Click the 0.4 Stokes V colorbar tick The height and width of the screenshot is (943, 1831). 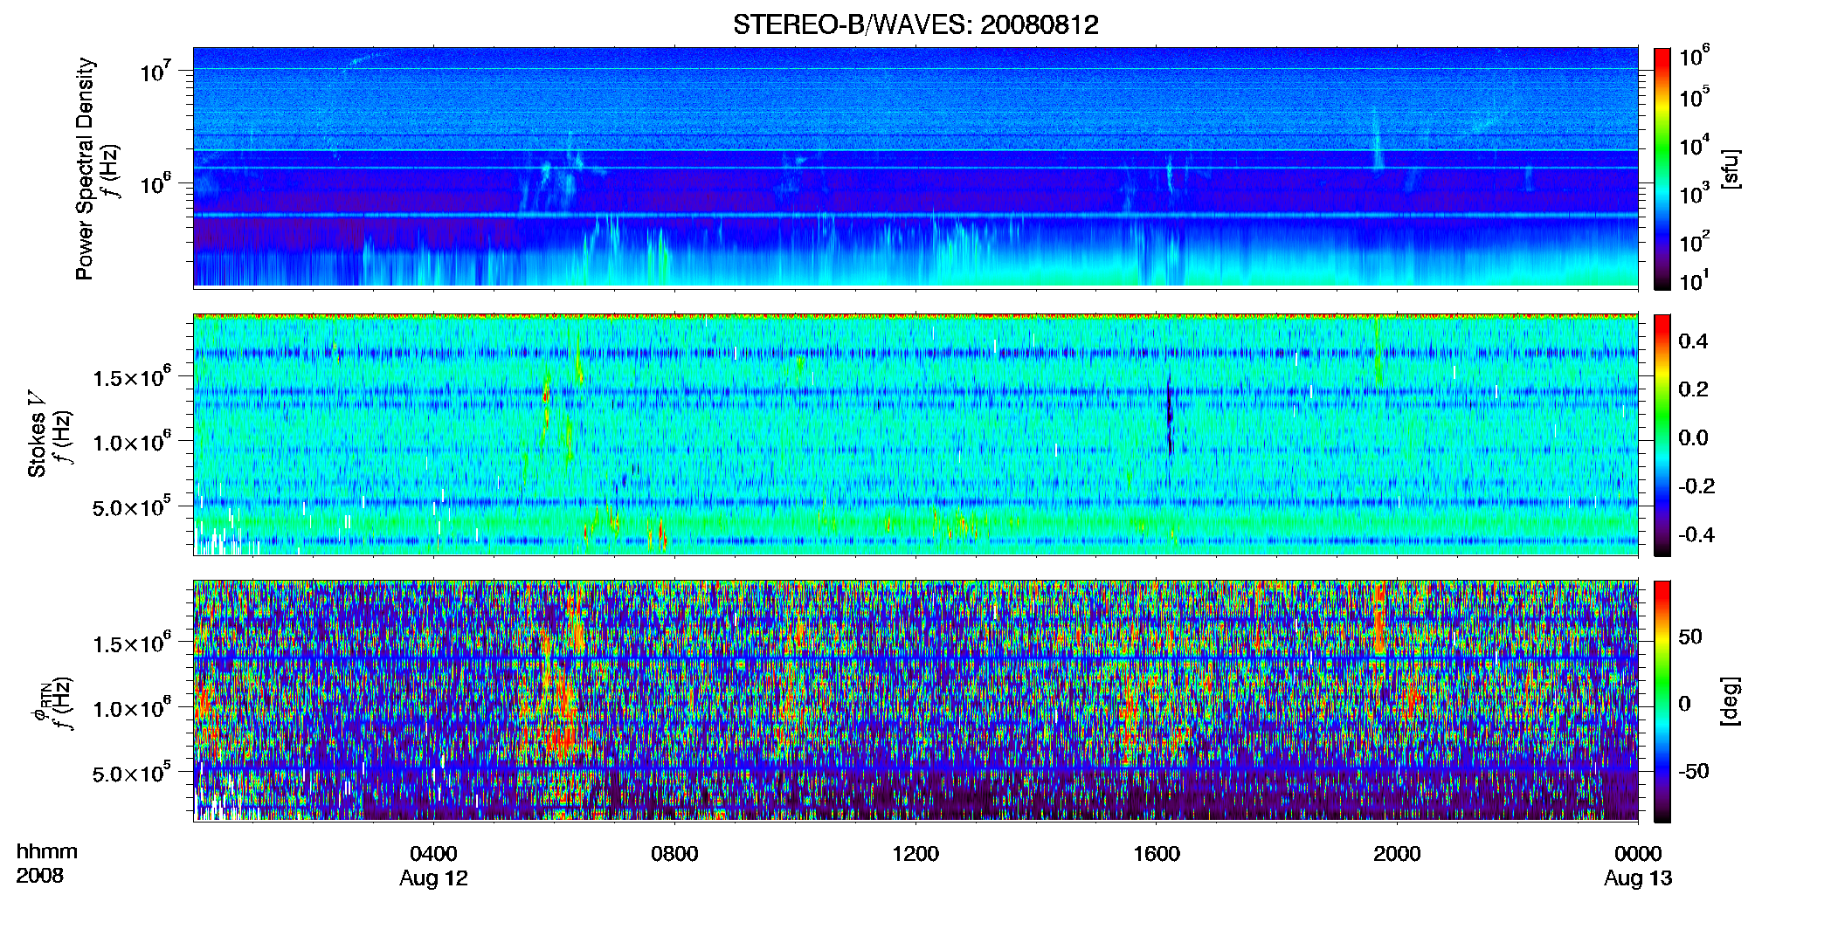(1693, 341)
